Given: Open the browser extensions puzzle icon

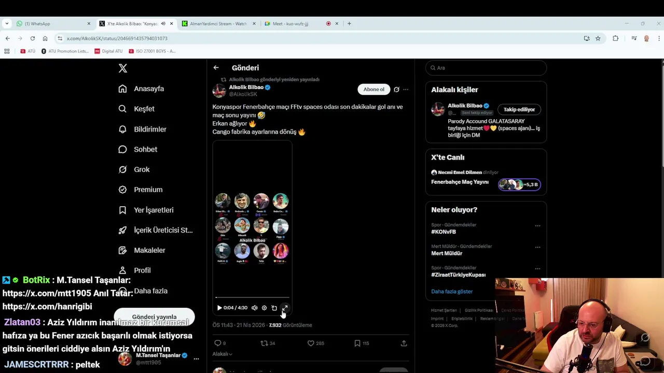Looking at the screenshot, I should 615,38.
